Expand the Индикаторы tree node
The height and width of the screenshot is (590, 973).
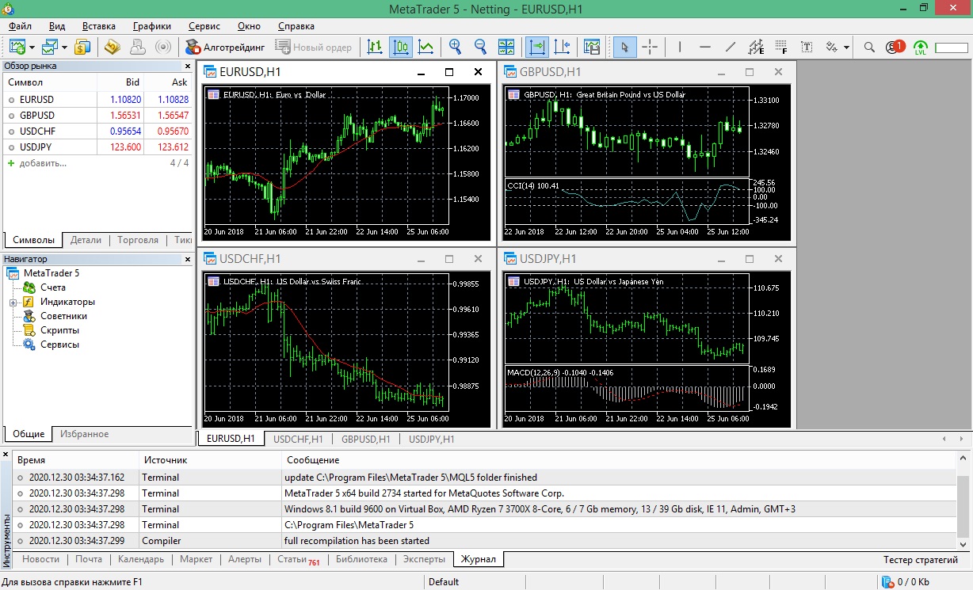click(x=13, y=302)
